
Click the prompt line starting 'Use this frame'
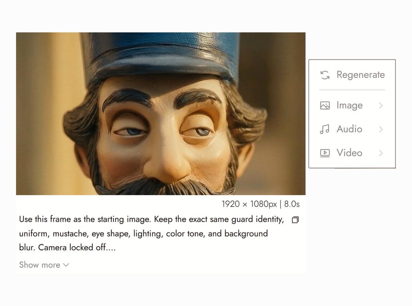151,219
